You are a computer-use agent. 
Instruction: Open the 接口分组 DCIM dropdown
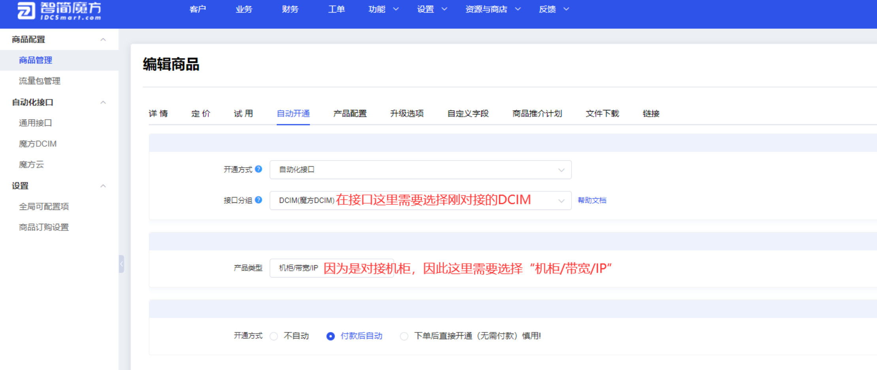coord(420,200)
